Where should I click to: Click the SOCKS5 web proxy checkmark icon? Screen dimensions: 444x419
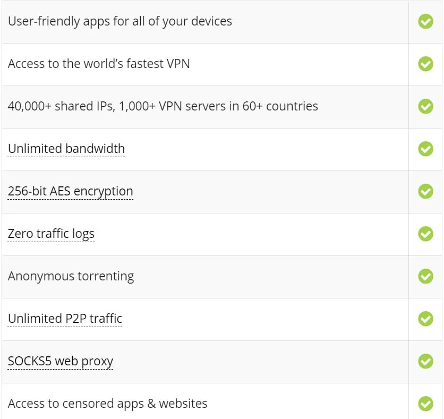[425, 361]
